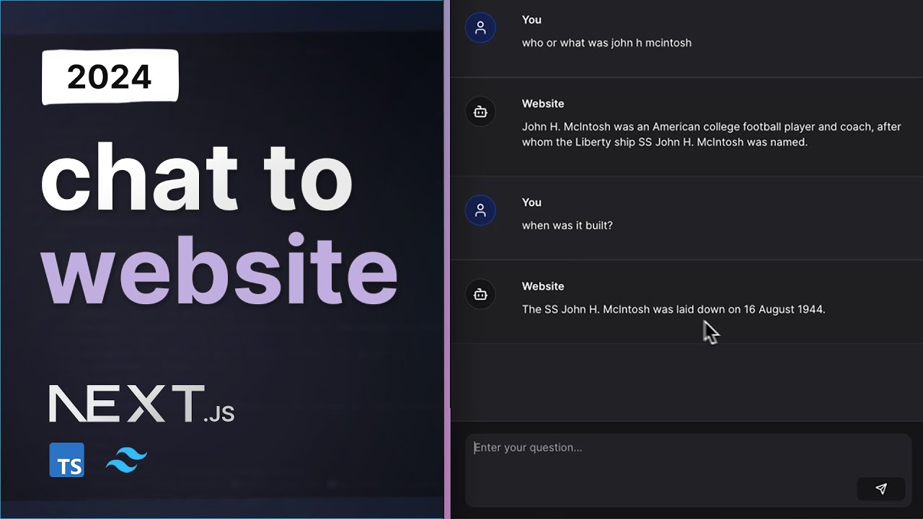
Task: Click the send arrow button
Action: pos(880,489)
